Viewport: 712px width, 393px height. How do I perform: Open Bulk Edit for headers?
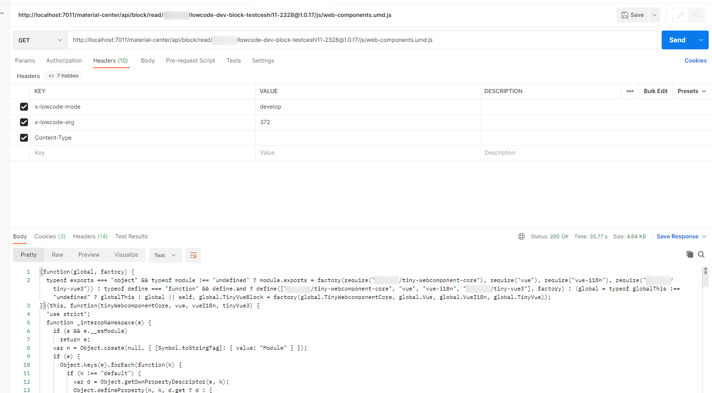(x=655, y=91)
